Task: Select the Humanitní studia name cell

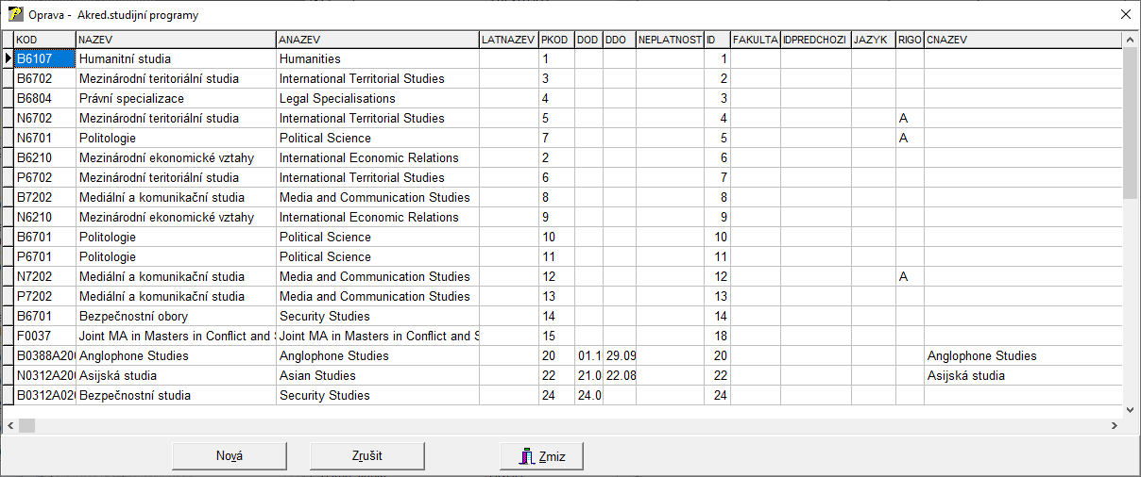Action: point(175,58)
